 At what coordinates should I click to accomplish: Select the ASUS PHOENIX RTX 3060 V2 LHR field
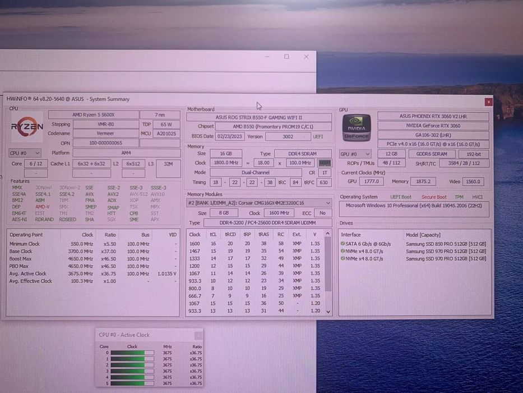point(433,116)
